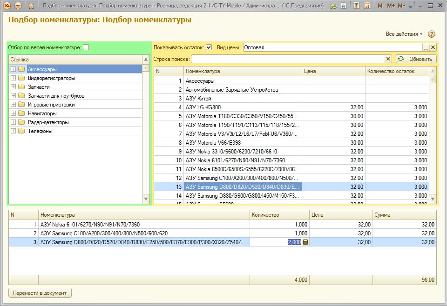Click Перенести в документ button
This screenshot has width=447, height=306.
40,293
